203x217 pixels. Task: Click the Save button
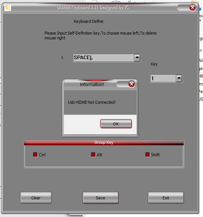(x=101, y=198)
